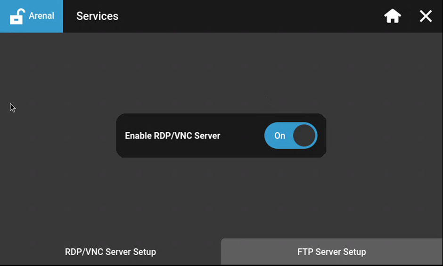Click the lock icon beside Arenal
This screenshot has height=266, width=443.
coord(16,16)
